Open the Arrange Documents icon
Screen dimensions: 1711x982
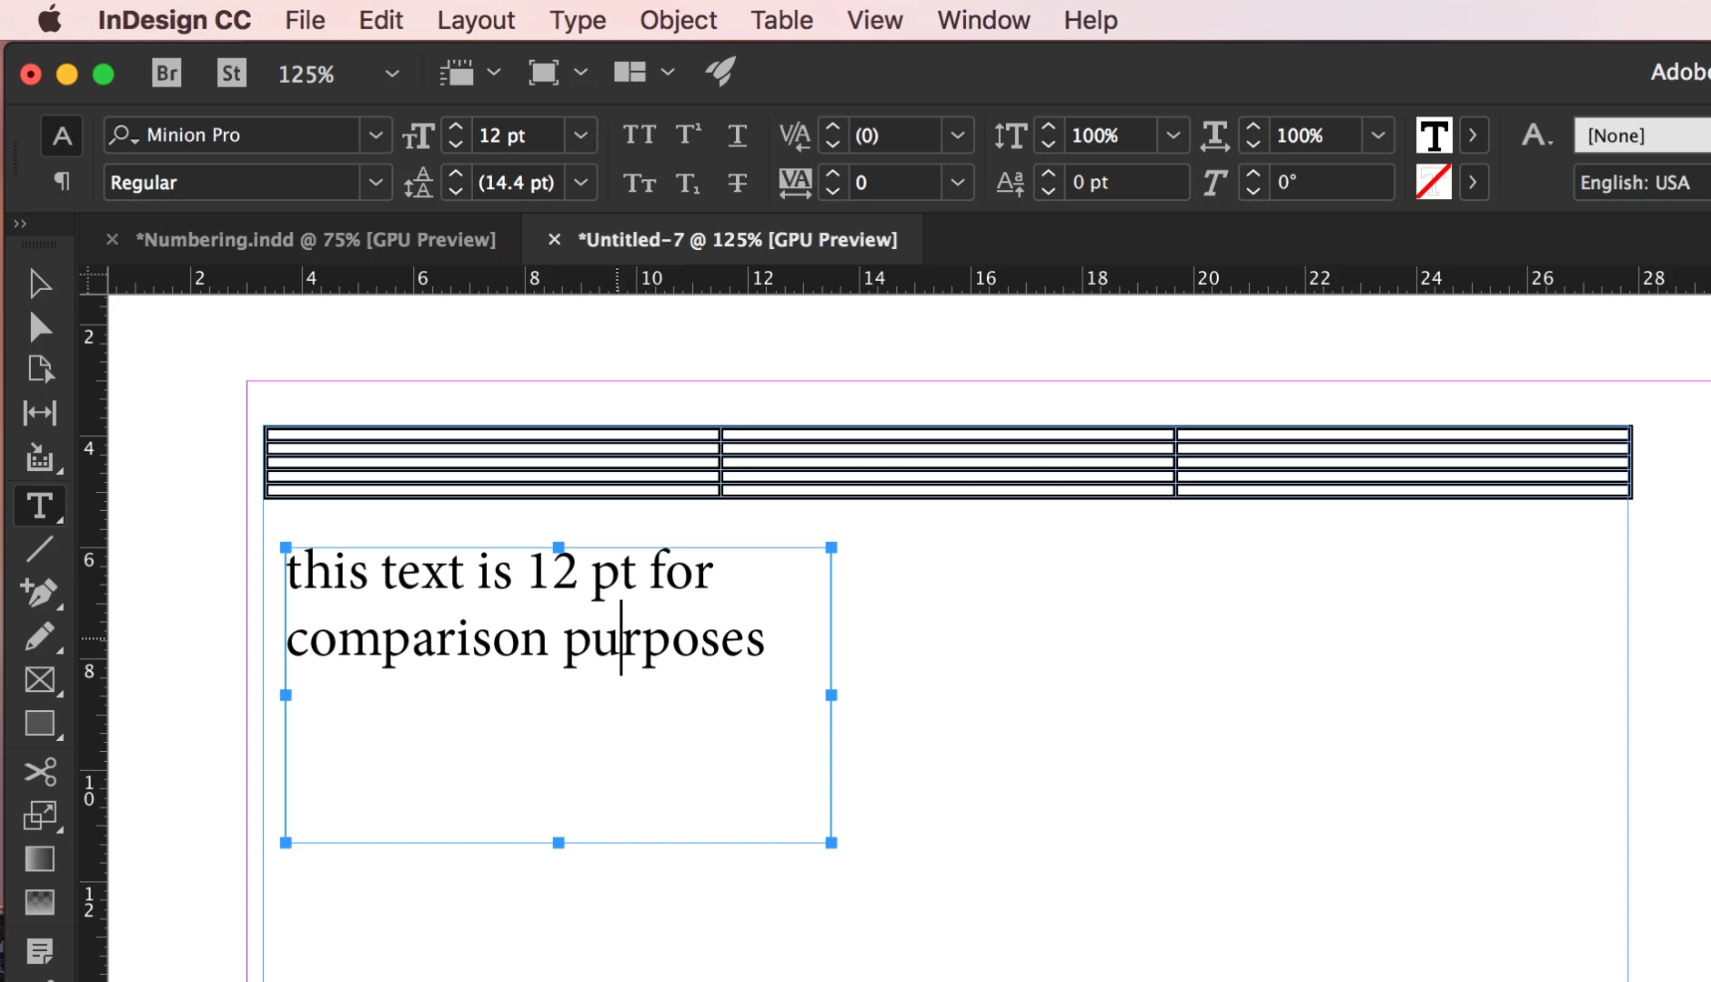[629, 72]
